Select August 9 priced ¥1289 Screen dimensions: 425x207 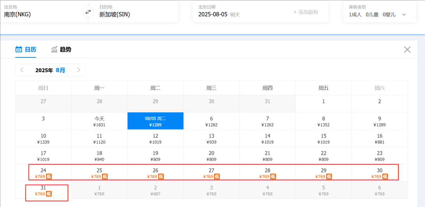tap(379, 121)
